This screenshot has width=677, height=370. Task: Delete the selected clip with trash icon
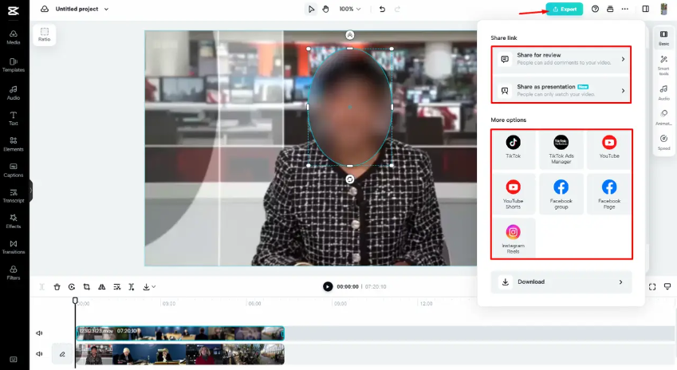click(x=57, y=287)
